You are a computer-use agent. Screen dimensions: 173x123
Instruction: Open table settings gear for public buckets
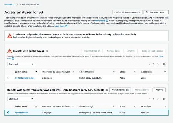(164, 64)
